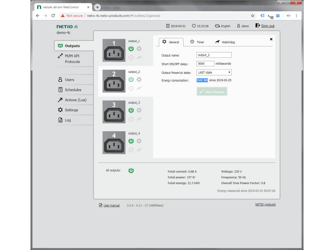Open Schedules in the sidebar
Image resolution: width=334 pixels, height=250 pixels.
pos(75,90)
